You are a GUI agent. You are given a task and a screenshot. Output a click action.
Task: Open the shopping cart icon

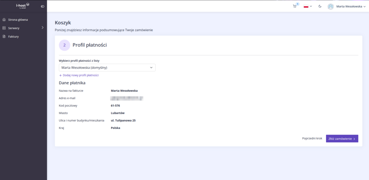pyautogui.click(x=295, y=6)
